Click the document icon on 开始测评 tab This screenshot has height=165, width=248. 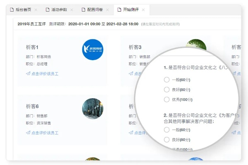click(119, 9)
